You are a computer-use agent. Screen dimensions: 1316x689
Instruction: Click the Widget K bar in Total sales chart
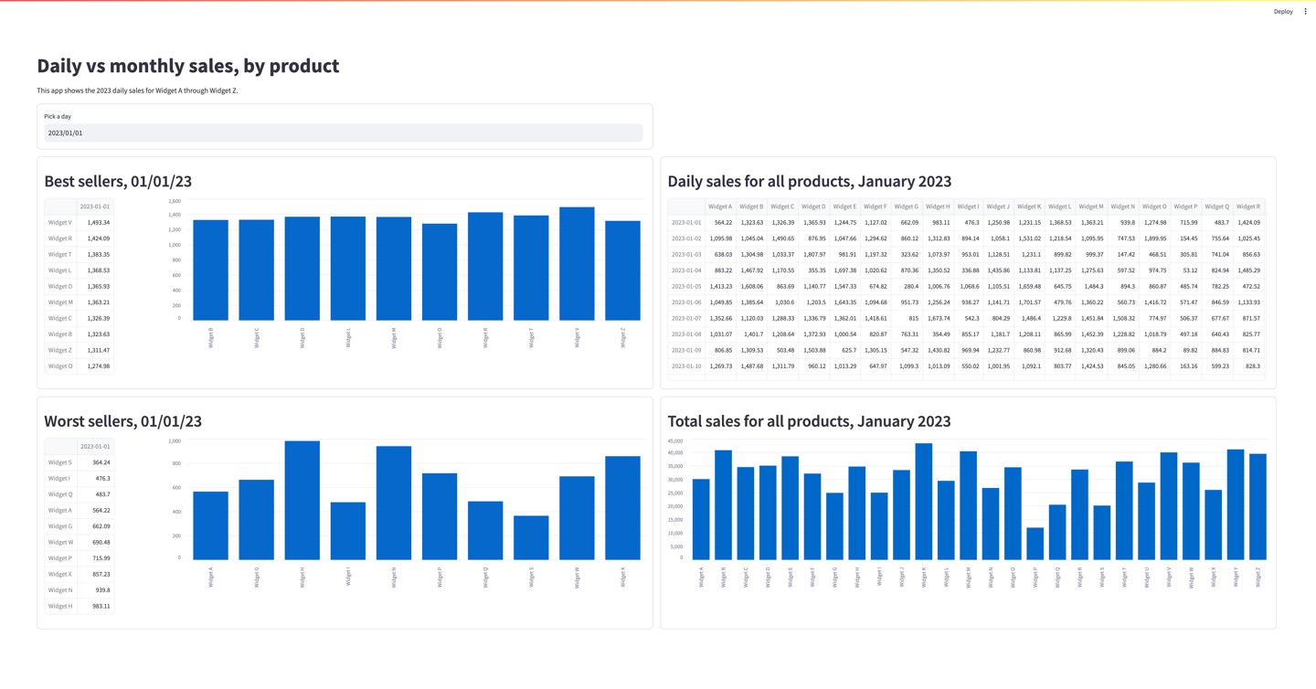pos(925,498)
